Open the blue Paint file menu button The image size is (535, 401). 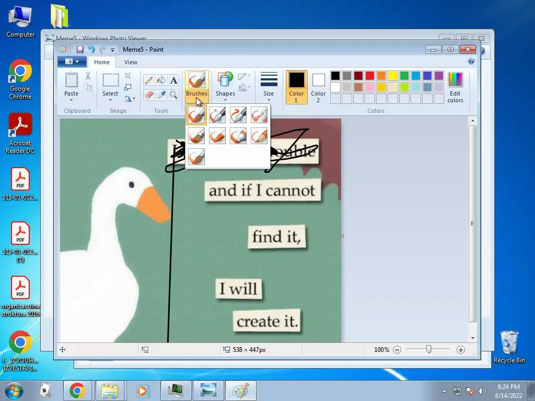tap(71, 62)
